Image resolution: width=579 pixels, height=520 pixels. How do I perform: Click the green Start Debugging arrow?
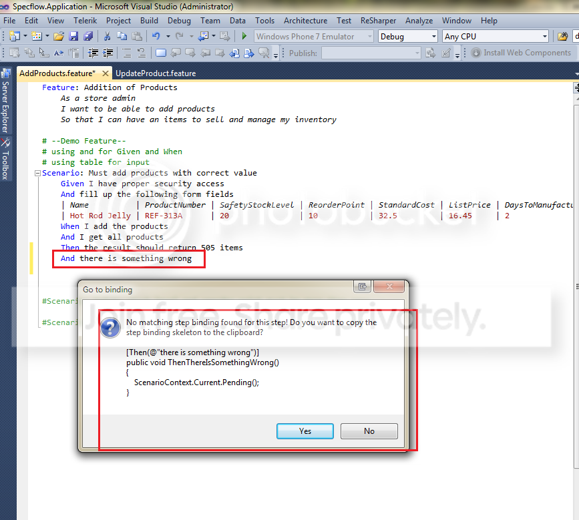[244, 36]
